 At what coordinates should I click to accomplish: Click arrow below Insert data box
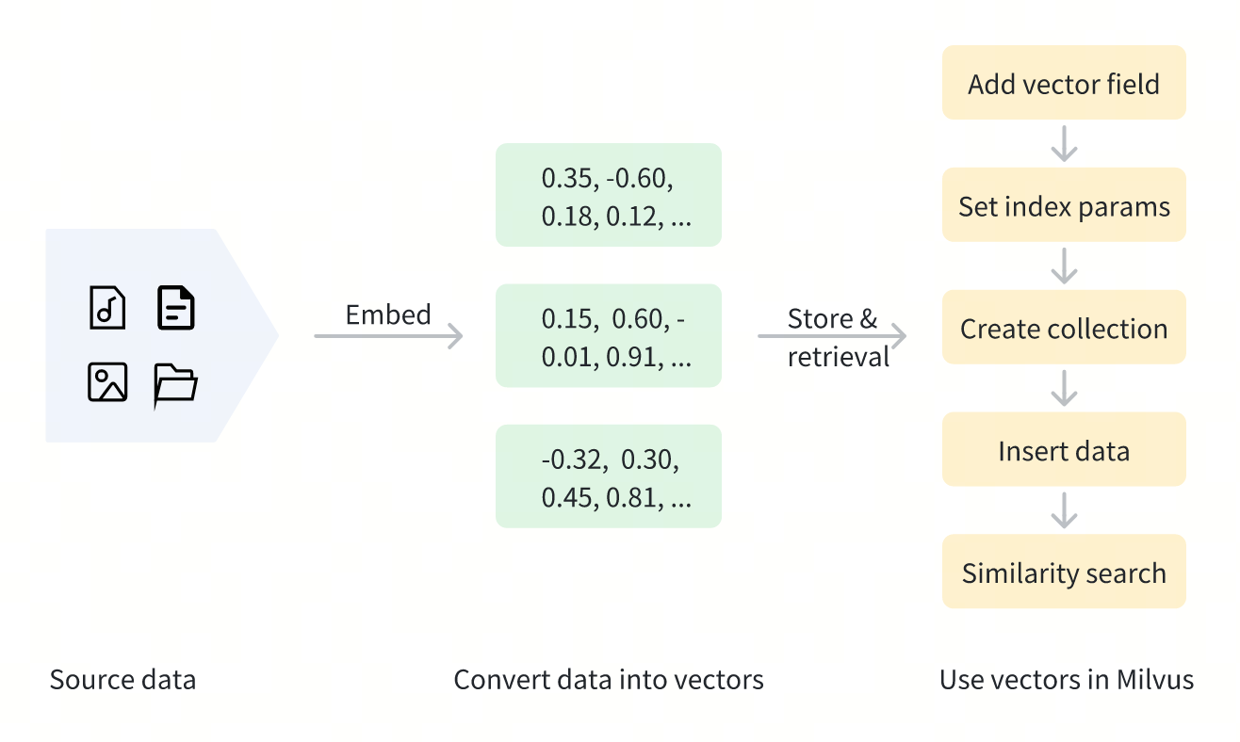pyautogui.click(x=1064, y=510)
